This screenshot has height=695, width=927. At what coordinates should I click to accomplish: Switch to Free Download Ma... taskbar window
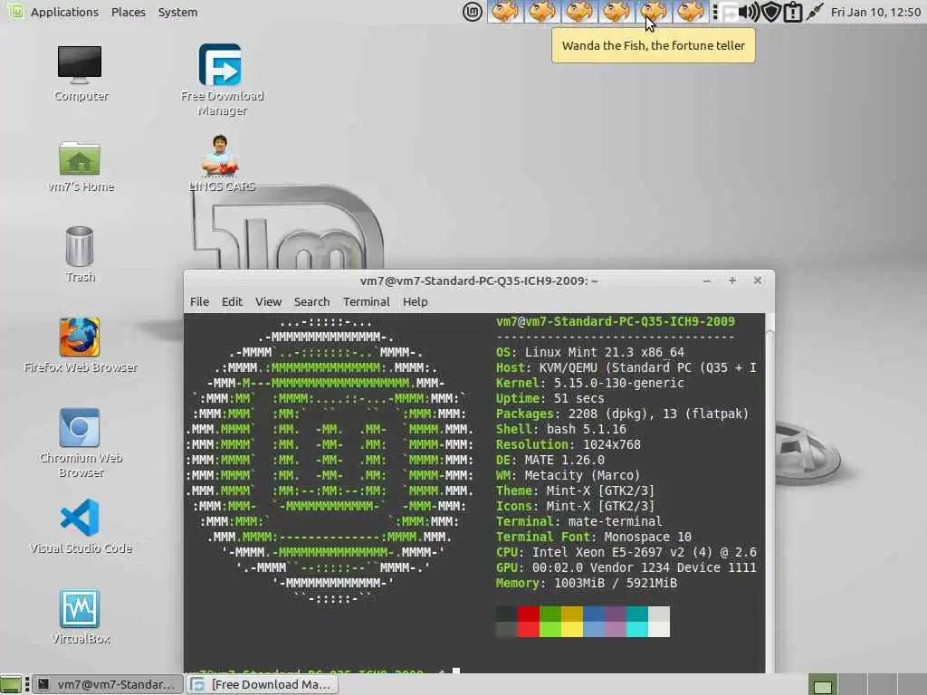[x=263, y=684]
